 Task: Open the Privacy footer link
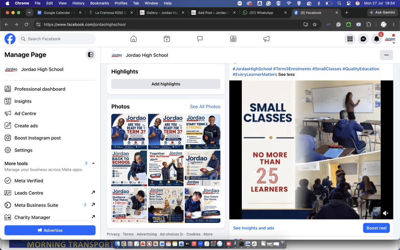(113, 234)
